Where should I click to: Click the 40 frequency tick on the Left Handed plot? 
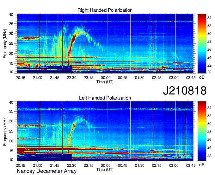coord(11,102)
